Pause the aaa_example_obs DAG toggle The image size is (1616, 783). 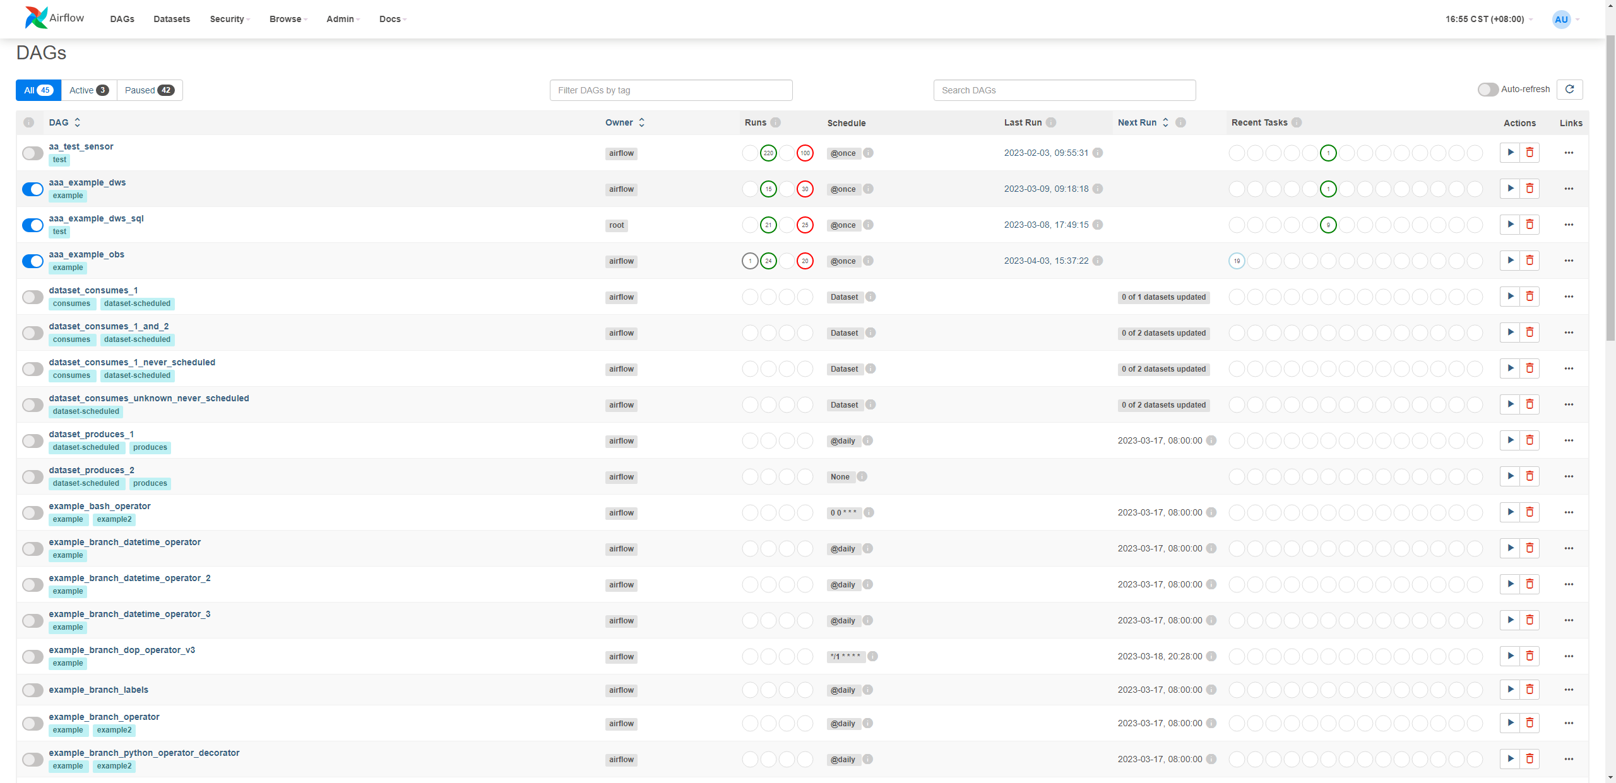[x=33, y=261]
